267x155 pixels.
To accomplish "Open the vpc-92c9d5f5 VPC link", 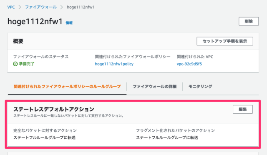I will point(189,64).
